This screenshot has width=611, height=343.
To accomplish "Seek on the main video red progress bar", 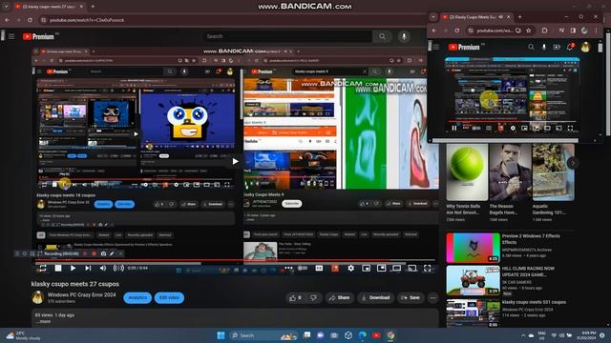I will 235,260.
